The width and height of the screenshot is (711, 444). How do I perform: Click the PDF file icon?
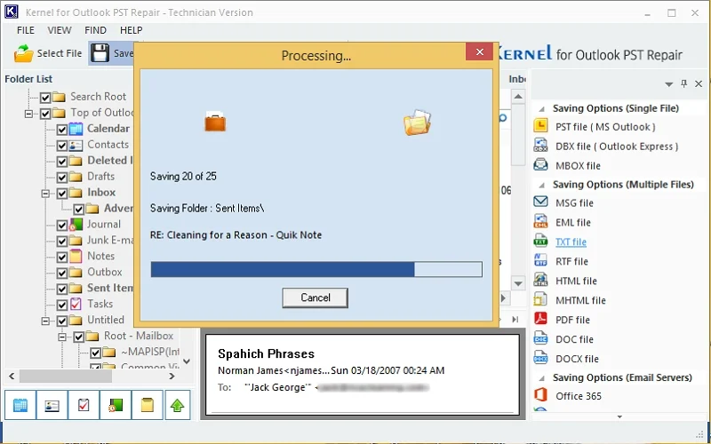(540, 319)
